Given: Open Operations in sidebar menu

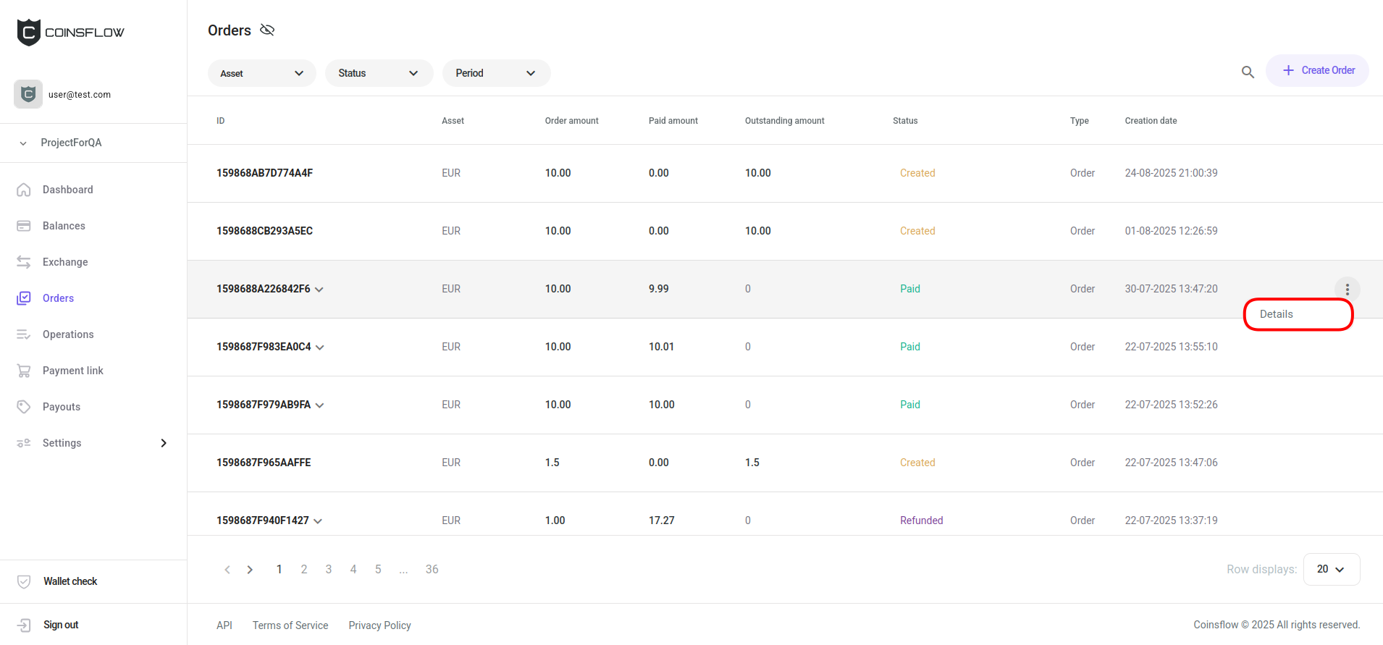Looking at the screenshot, I should coord(68,334).
